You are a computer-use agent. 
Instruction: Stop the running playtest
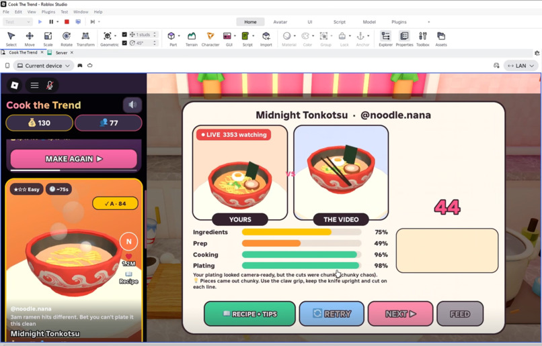pyautogui.click(x=67, y=21)
